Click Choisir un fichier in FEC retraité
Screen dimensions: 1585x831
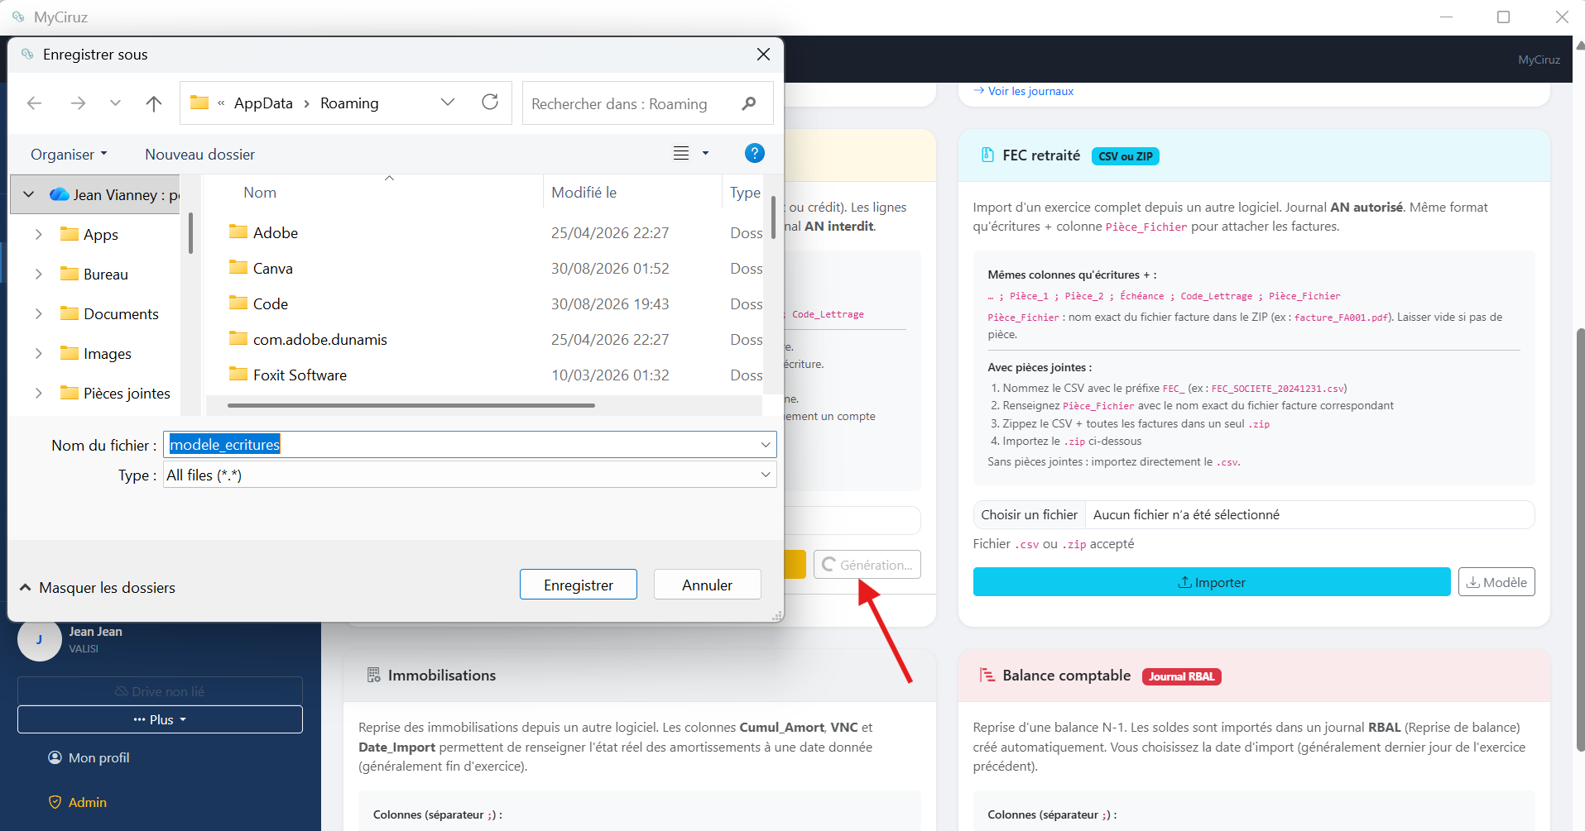[1029, 514]
